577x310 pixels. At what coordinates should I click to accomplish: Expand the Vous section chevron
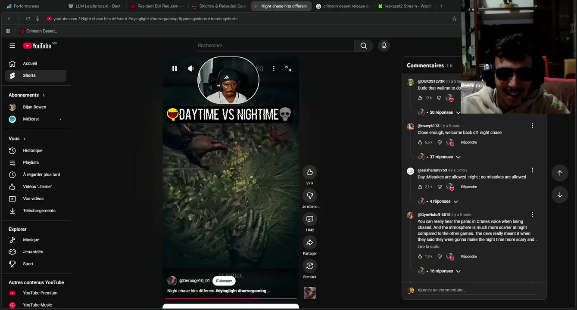pyautogui.click(x=24, y=139)
